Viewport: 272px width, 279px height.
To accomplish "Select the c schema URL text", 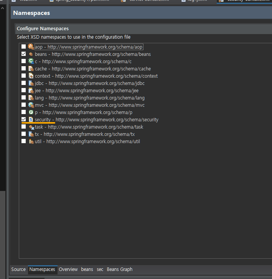I will tap(87, 62).
